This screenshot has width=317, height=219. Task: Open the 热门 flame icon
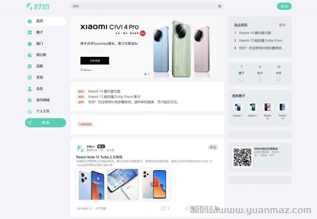pos(30,44)
